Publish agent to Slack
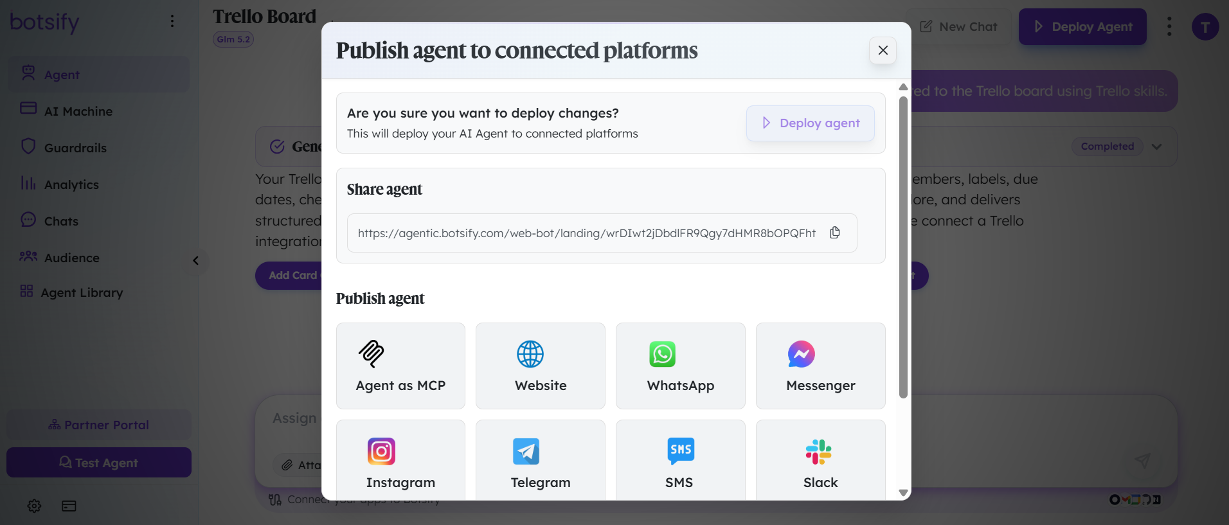 point(821,460)
